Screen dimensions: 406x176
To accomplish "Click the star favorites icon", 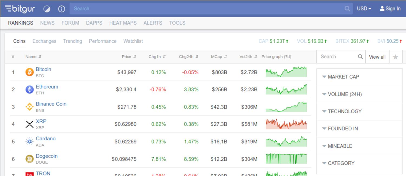I will tap(395, 57).
